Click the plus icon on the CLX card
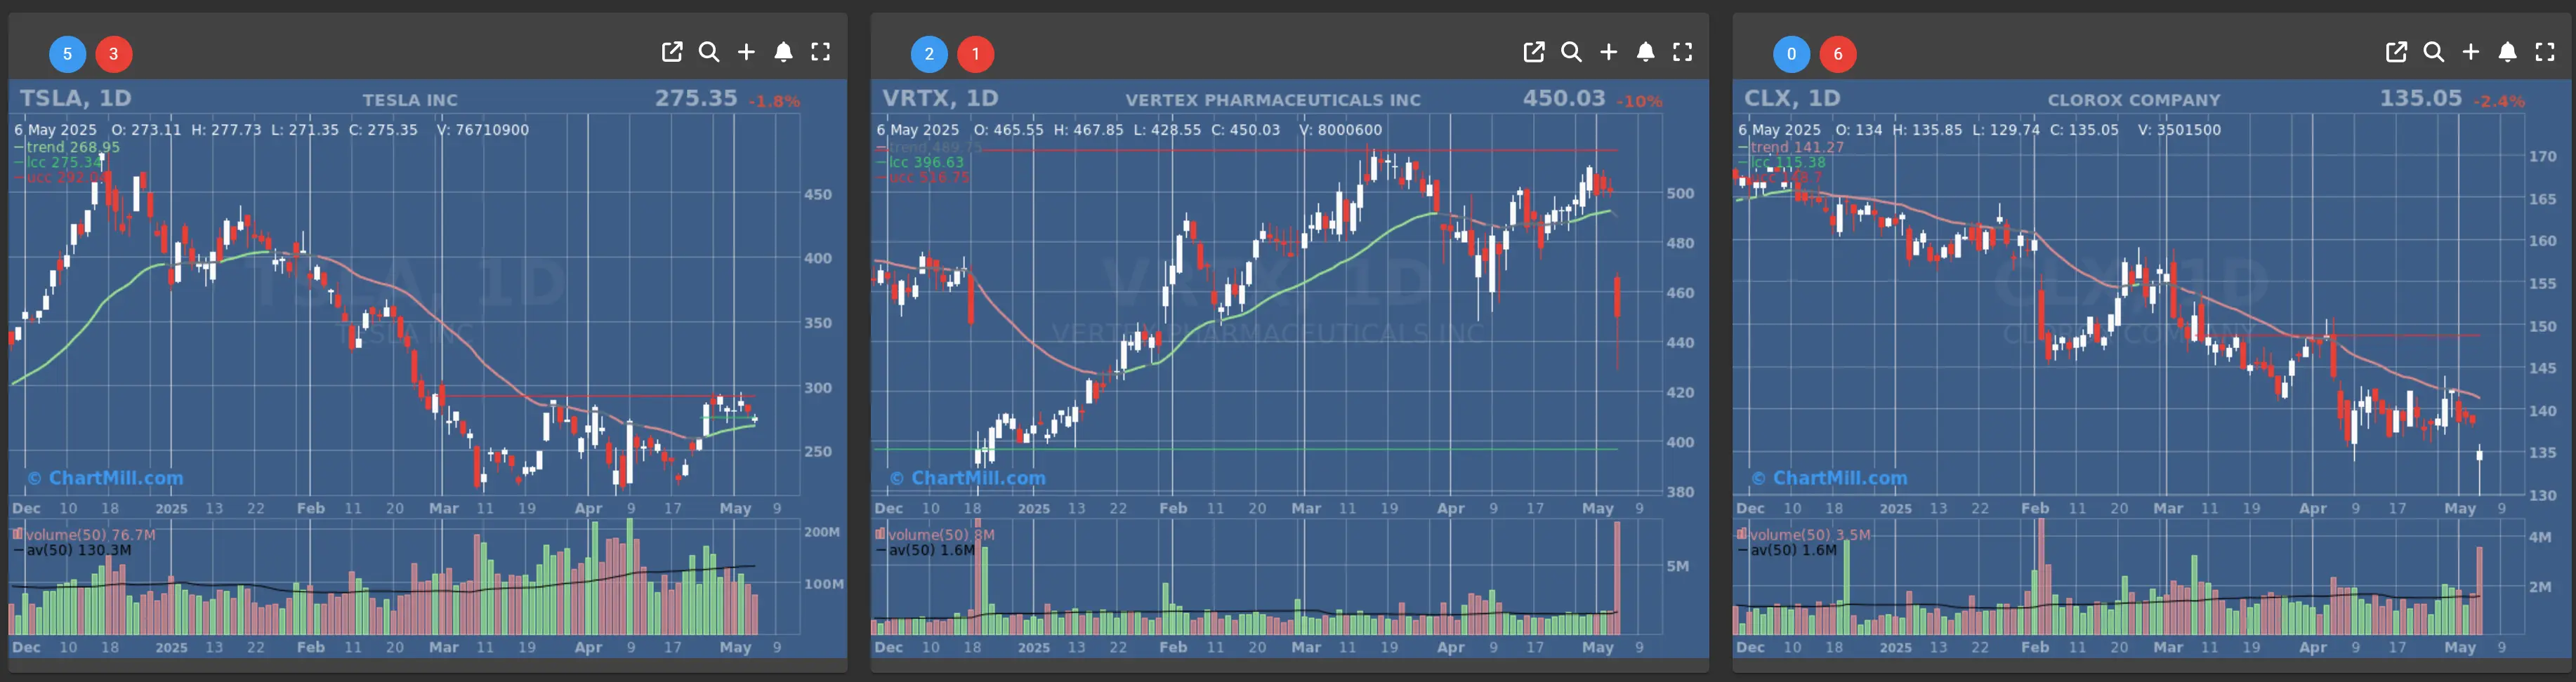 coord(2470,52)
